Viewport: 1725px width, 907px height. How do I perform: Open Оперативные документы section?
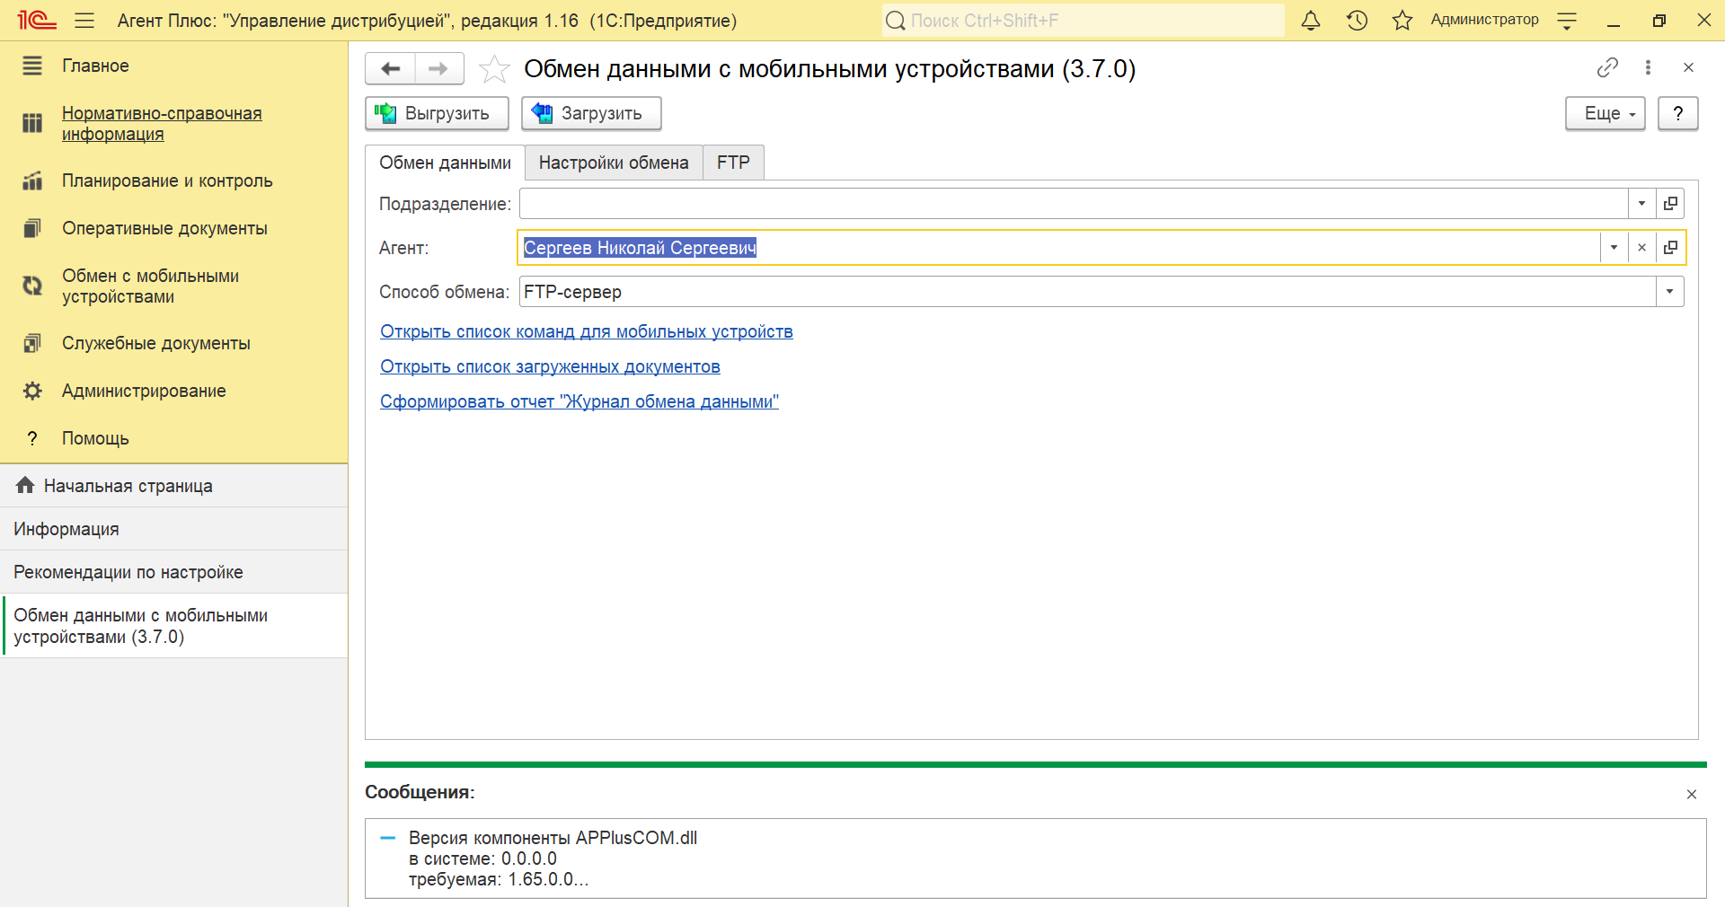[164, 228]
